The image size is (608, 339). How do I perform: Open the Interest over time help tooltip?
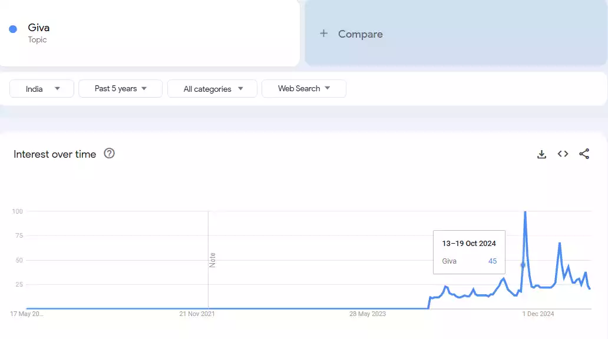pyautogui.click(x=110, y=154)
